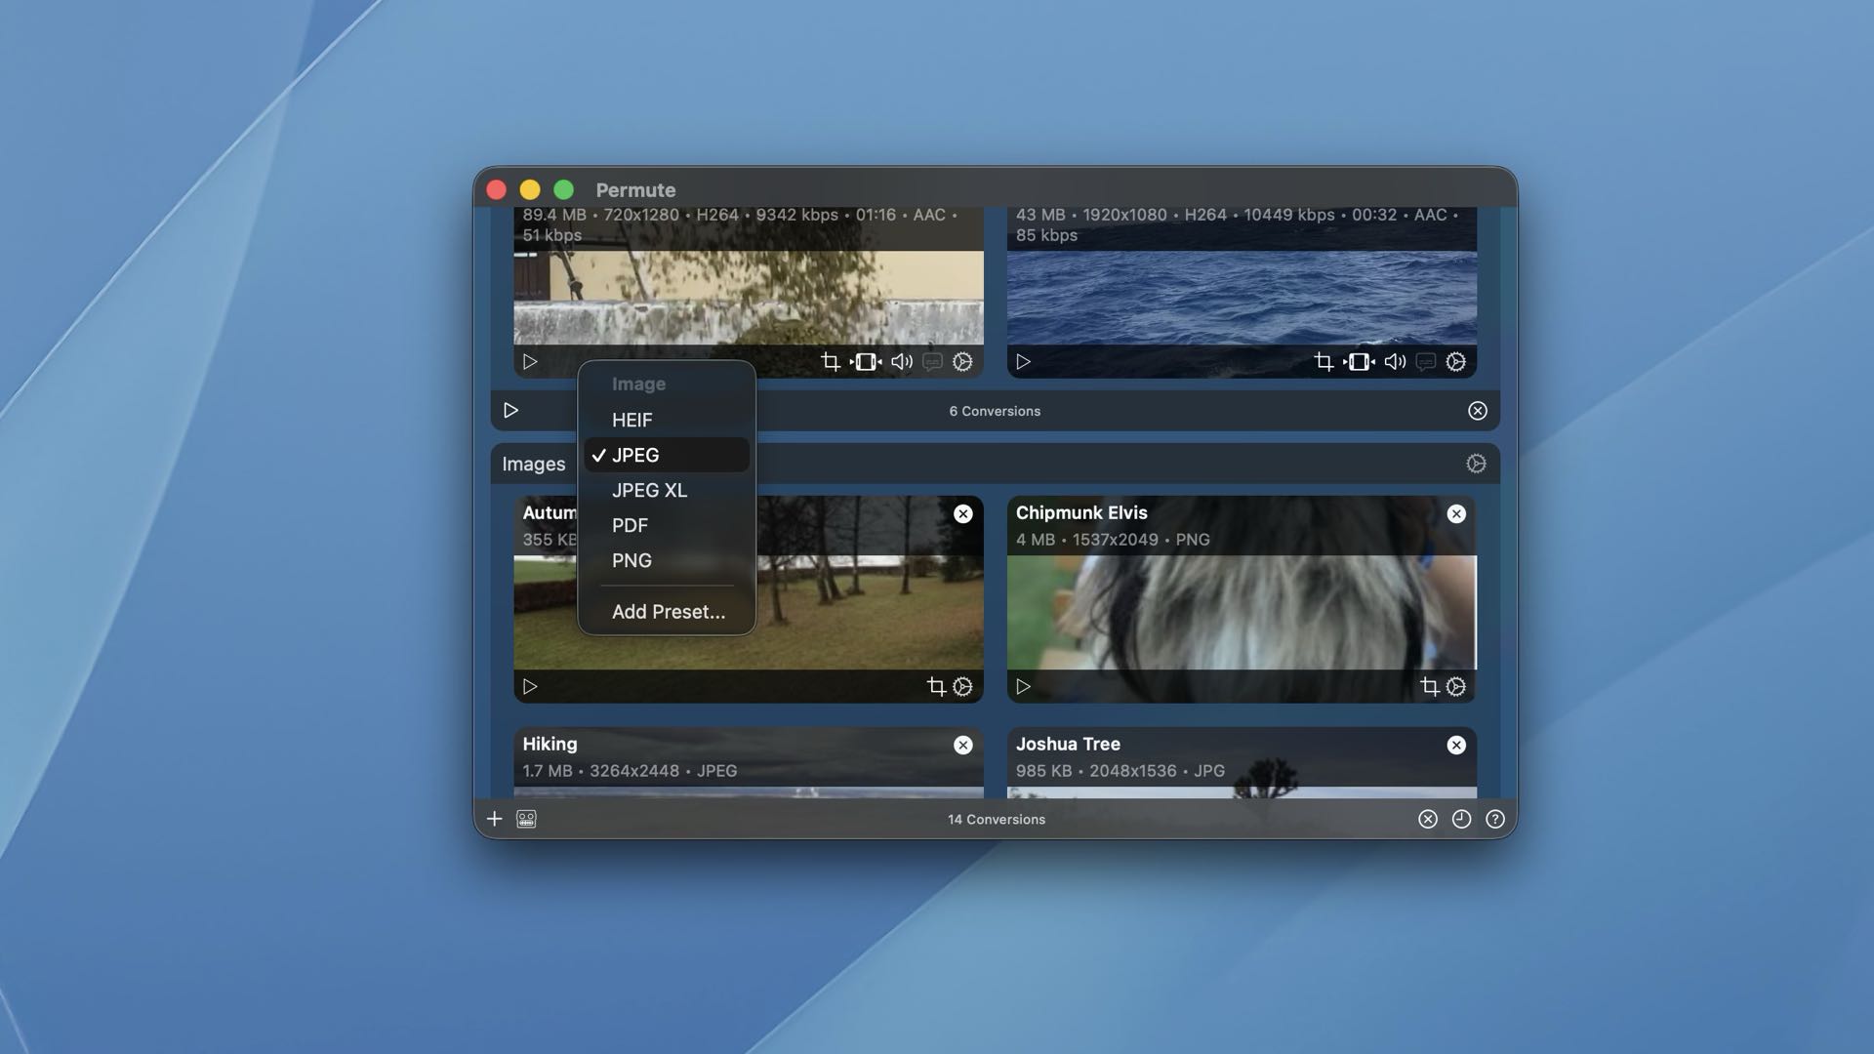Start converting the Autumn image
Viewport: 1874px width, 1054px height.
(530, 687)
